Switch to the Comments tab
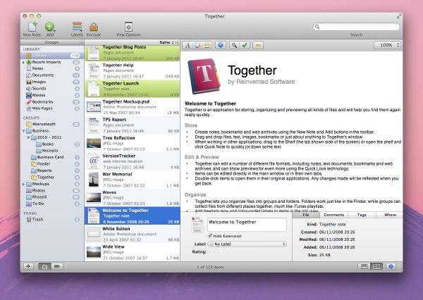Viewport: 423px width, 300px height. [334, 215]
